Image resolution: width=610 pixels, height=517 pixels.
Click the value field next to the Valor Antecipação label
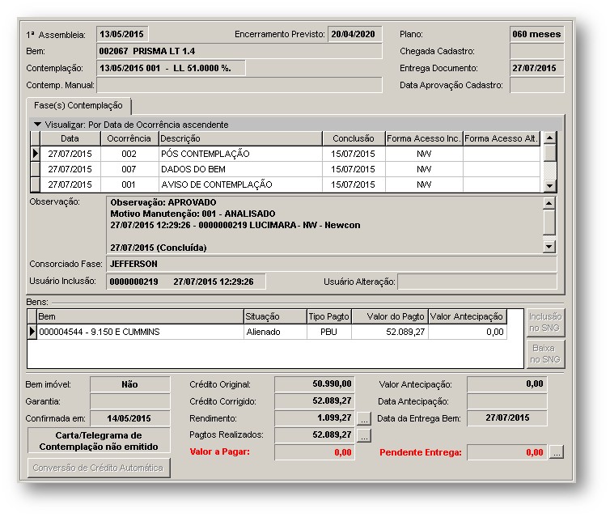coord(507,384)
